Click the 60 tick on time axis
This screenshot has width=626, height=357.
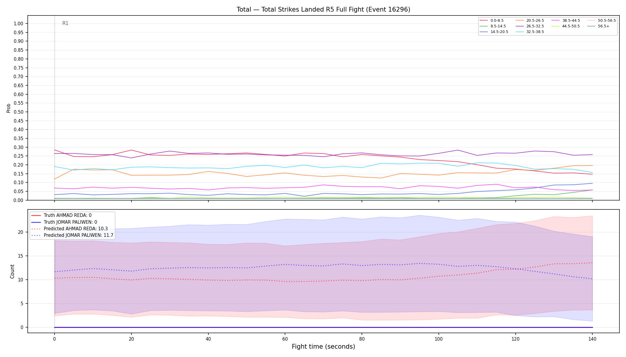(285, 339)
